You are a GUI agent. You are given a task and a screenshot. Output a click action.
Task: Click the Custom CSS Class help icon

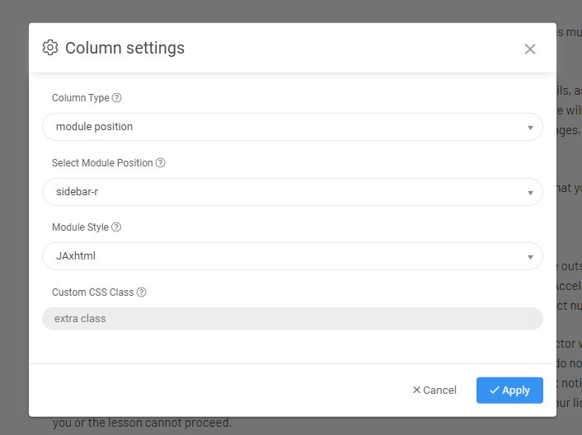pos(142,292)
